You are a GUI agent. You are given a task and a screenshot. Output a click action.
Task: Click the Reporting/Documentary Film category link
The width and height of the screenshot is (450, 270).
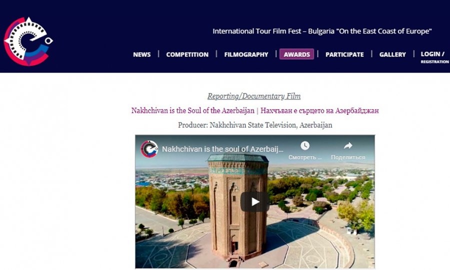(254, 96)
